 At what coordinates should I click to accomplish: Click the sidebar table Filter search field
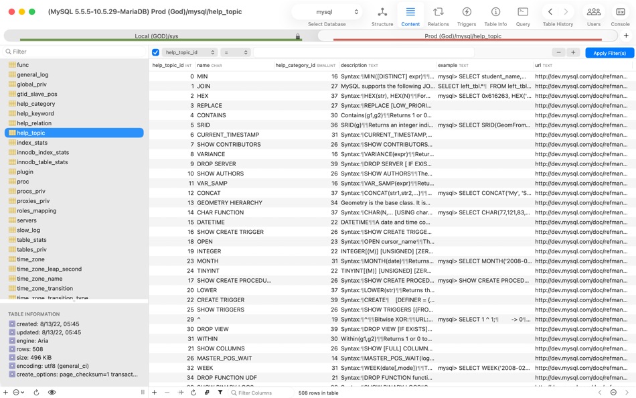[74, 52]
